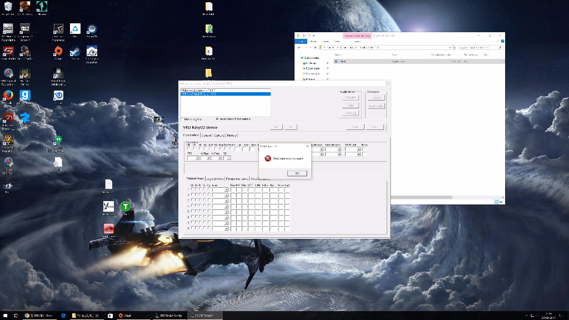Click the Windows Start button
Image resolution: width=569 pixels, height=320 pixels.
[4, 316]
